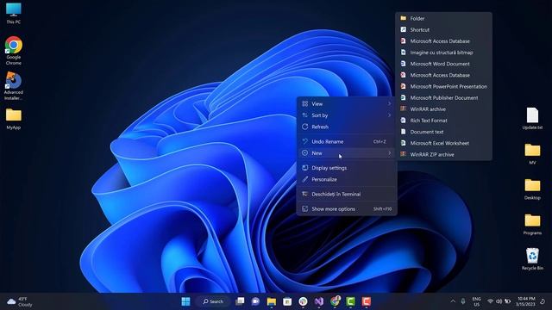Screen dimensions: 552x310
Task: Expand the Sort by submenu
Action: [347, 115]
